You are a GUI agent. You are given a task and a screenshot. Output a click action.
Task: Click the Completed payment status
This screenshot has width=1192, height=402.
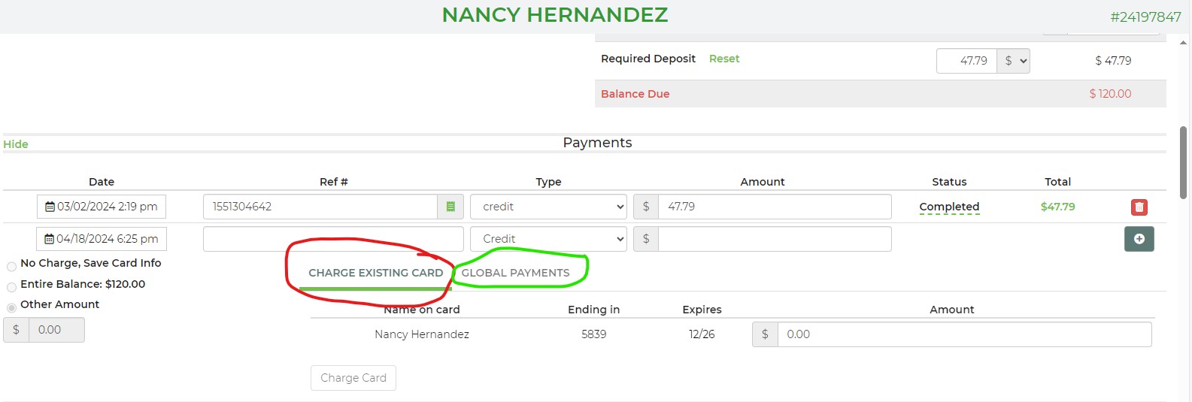(x=949, y=207)
